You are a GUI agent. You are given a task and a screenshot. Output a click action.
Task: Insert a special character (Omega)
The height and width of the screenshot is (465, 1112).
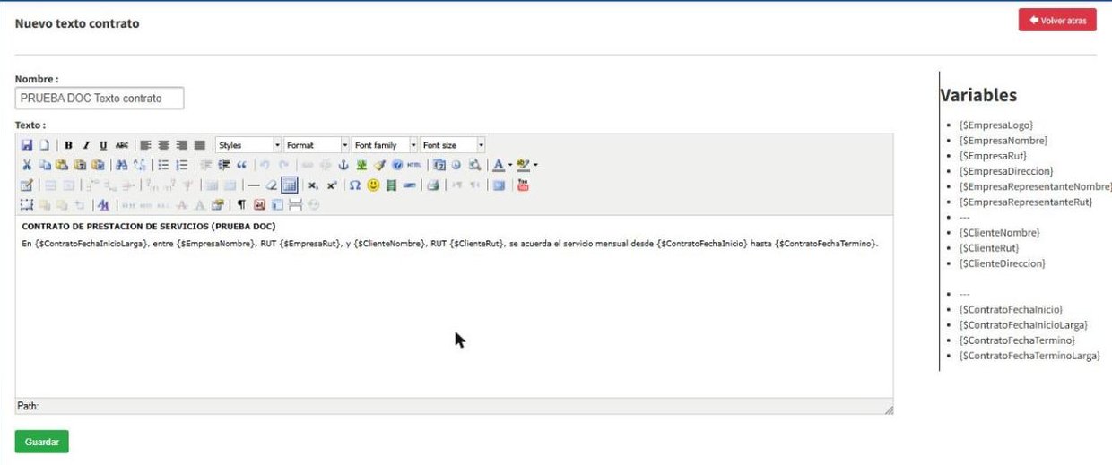click(x=355, y=185)
